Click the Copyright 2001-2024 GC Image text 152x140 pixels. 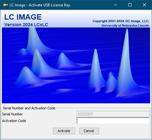click(x=121, y=21)
